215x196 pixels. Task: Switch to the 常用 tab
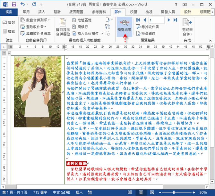point(26,12)
